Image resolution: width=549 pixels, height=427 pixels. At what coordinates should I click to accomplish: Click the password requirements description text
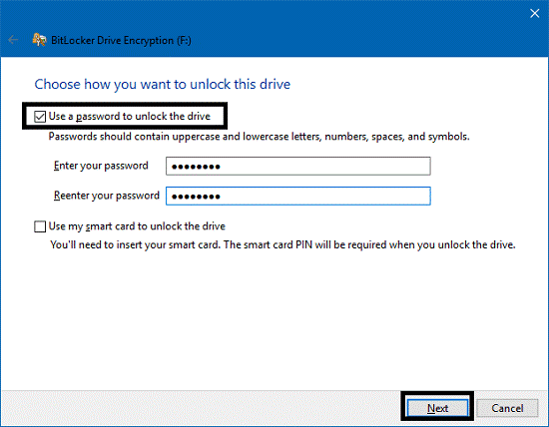[x=259, y=136]
